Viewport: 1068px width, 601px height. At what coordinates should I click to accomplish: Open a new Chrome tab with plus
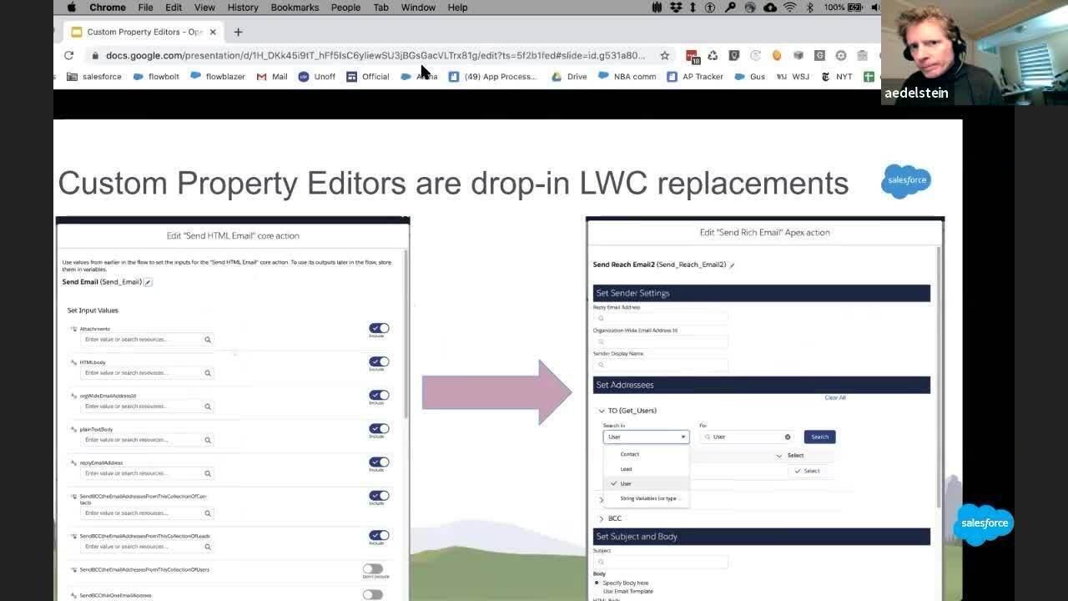(238, 32)
